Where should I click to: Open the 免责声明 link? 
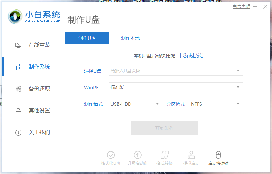pyautogui.click(x=241, y=7)
